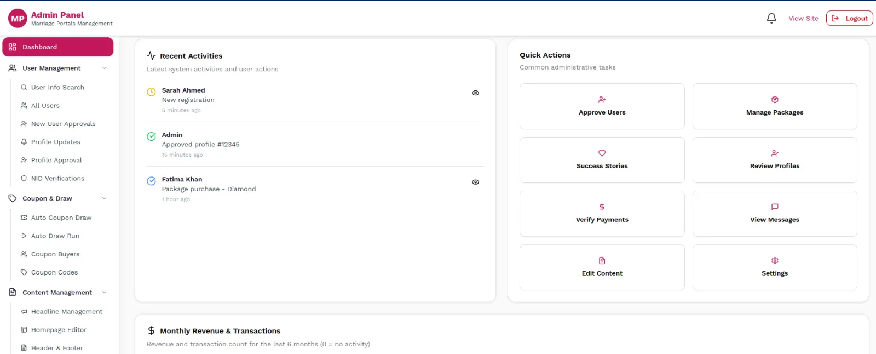Viewport: 876px width, 354px height.
Task: Open the notifications bell icon
Action: (771, 18)
